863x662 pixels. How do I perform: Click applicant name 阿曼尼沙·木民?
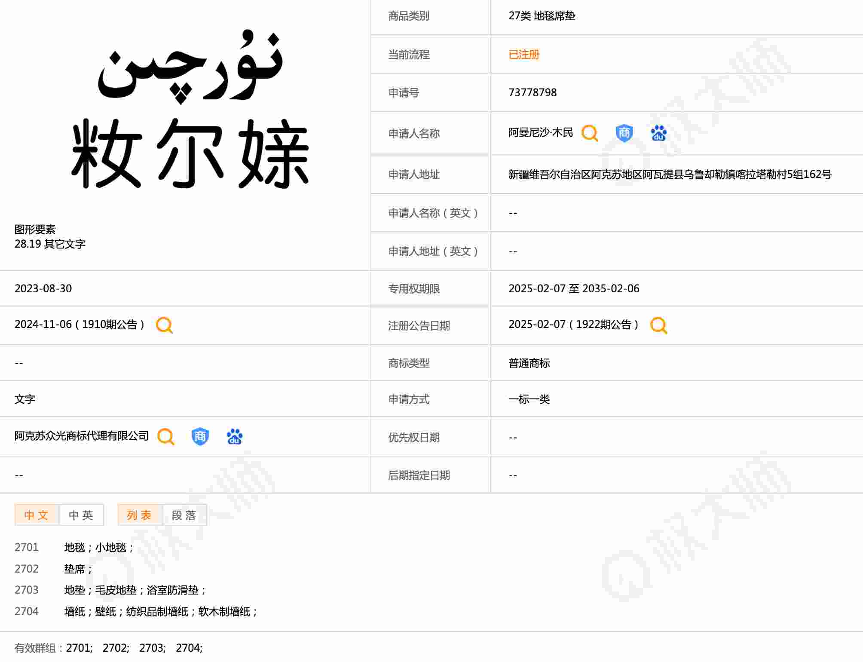point(540,133)
